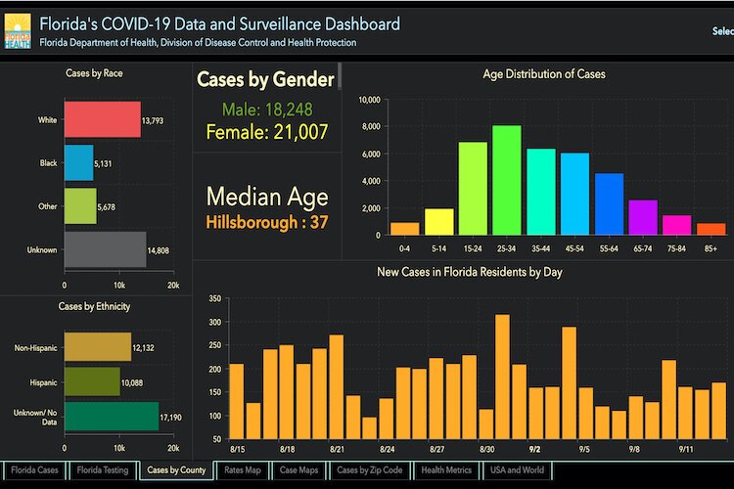This screenshot has height=489, width=734.
Task: Click the Male: 18,248 text
Action: pyautogui.click(x=267, y=110)
